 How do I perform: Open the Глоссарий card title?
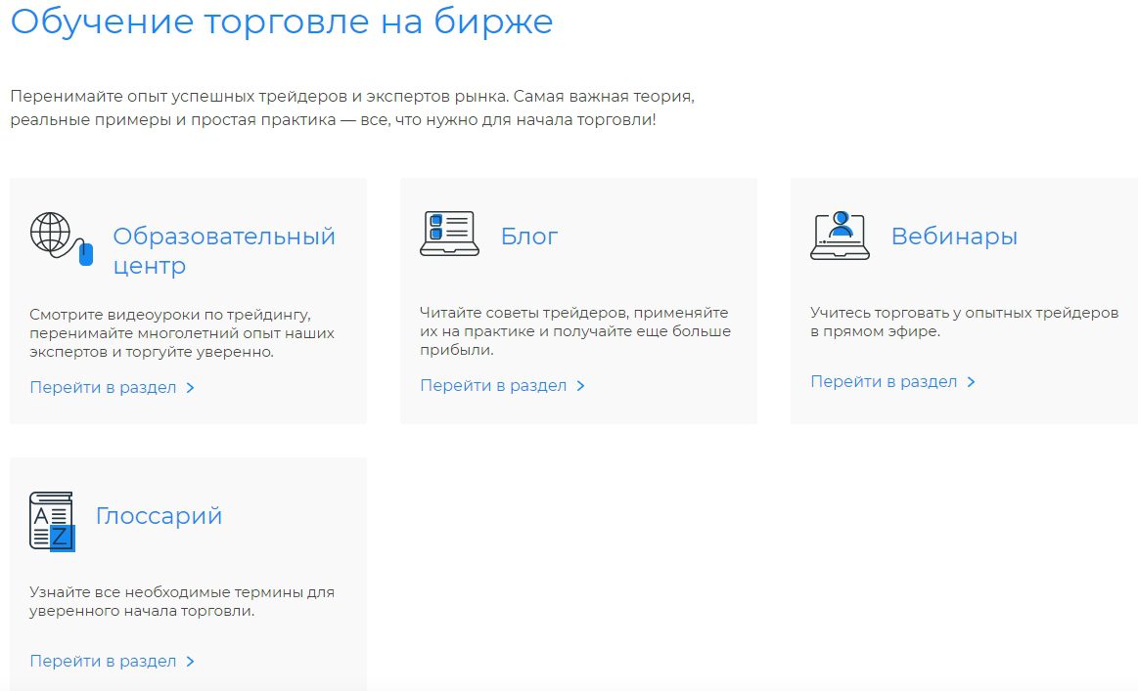tap(159, 515)
